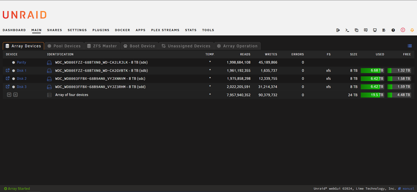
Task: Switch to the Array Operation tab
Action: tap(237, 46)
